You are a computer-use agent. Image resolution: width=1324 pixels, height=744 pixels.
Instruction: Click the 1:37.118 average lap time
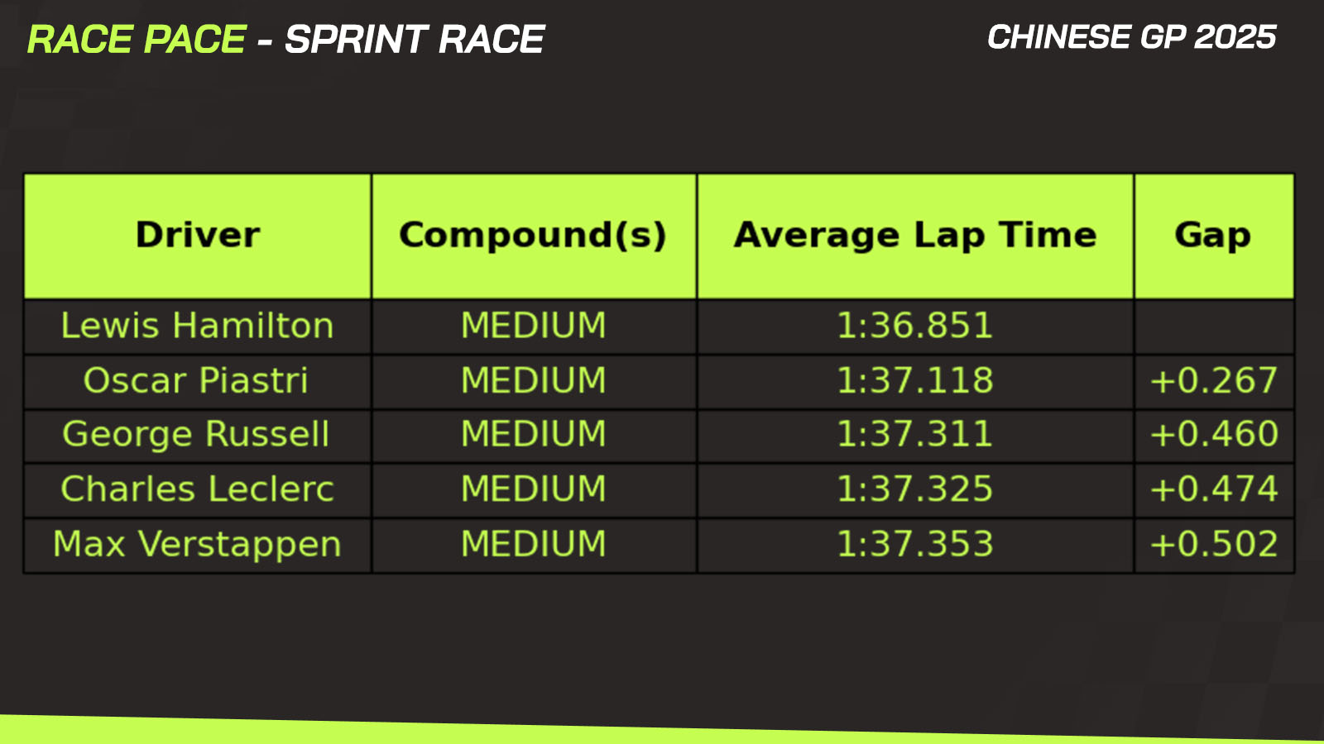(915, 381)
